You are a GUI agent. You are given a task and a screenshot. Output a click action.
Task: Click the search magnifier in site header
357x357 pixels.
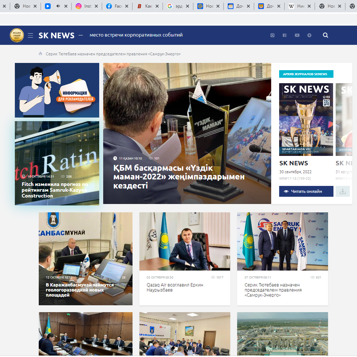coord(325,35)
